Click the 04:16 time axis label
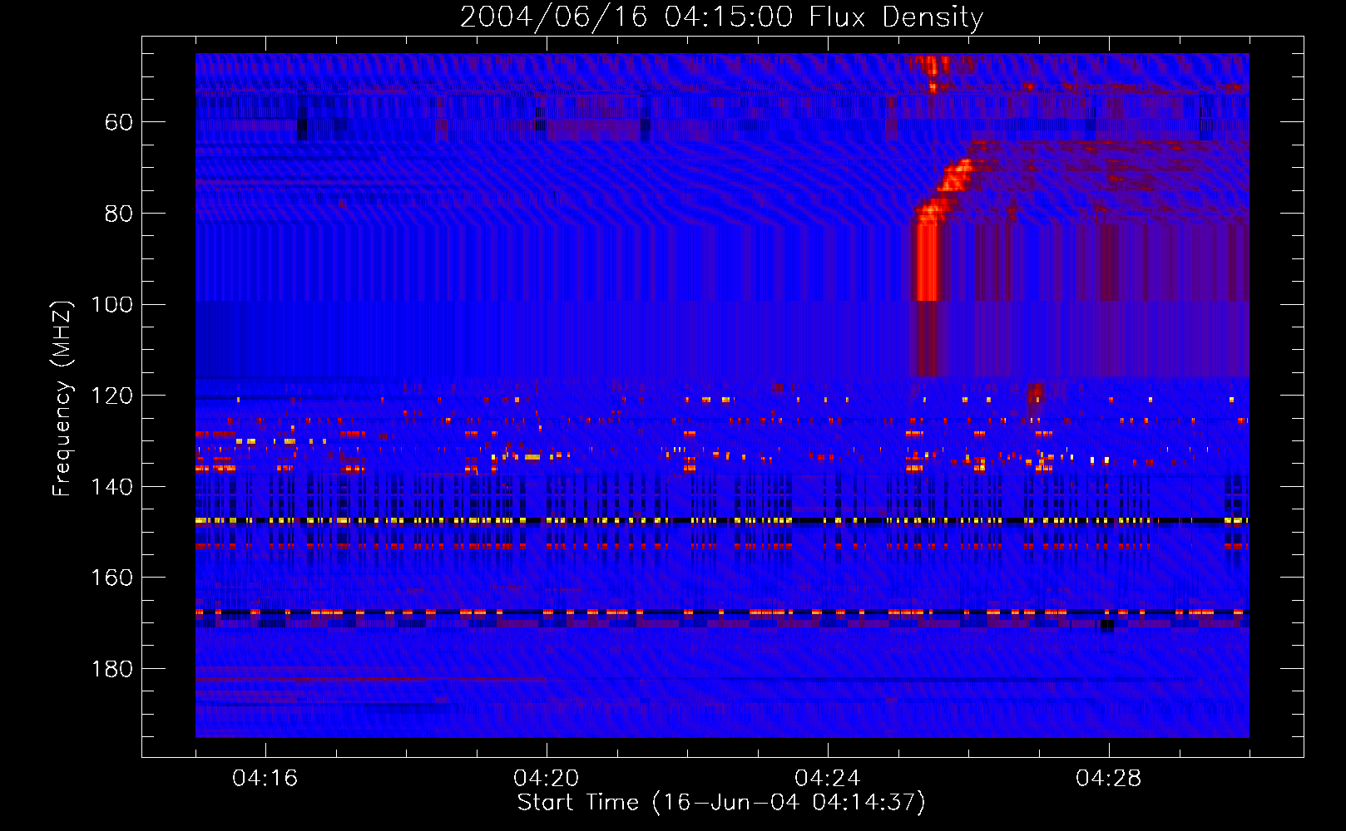Screen dimensions: 1346x831 [265, 779]
